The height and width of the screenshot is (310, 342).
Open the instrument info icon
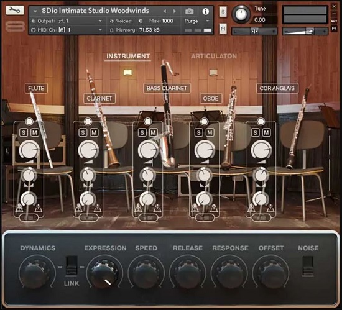205,11
